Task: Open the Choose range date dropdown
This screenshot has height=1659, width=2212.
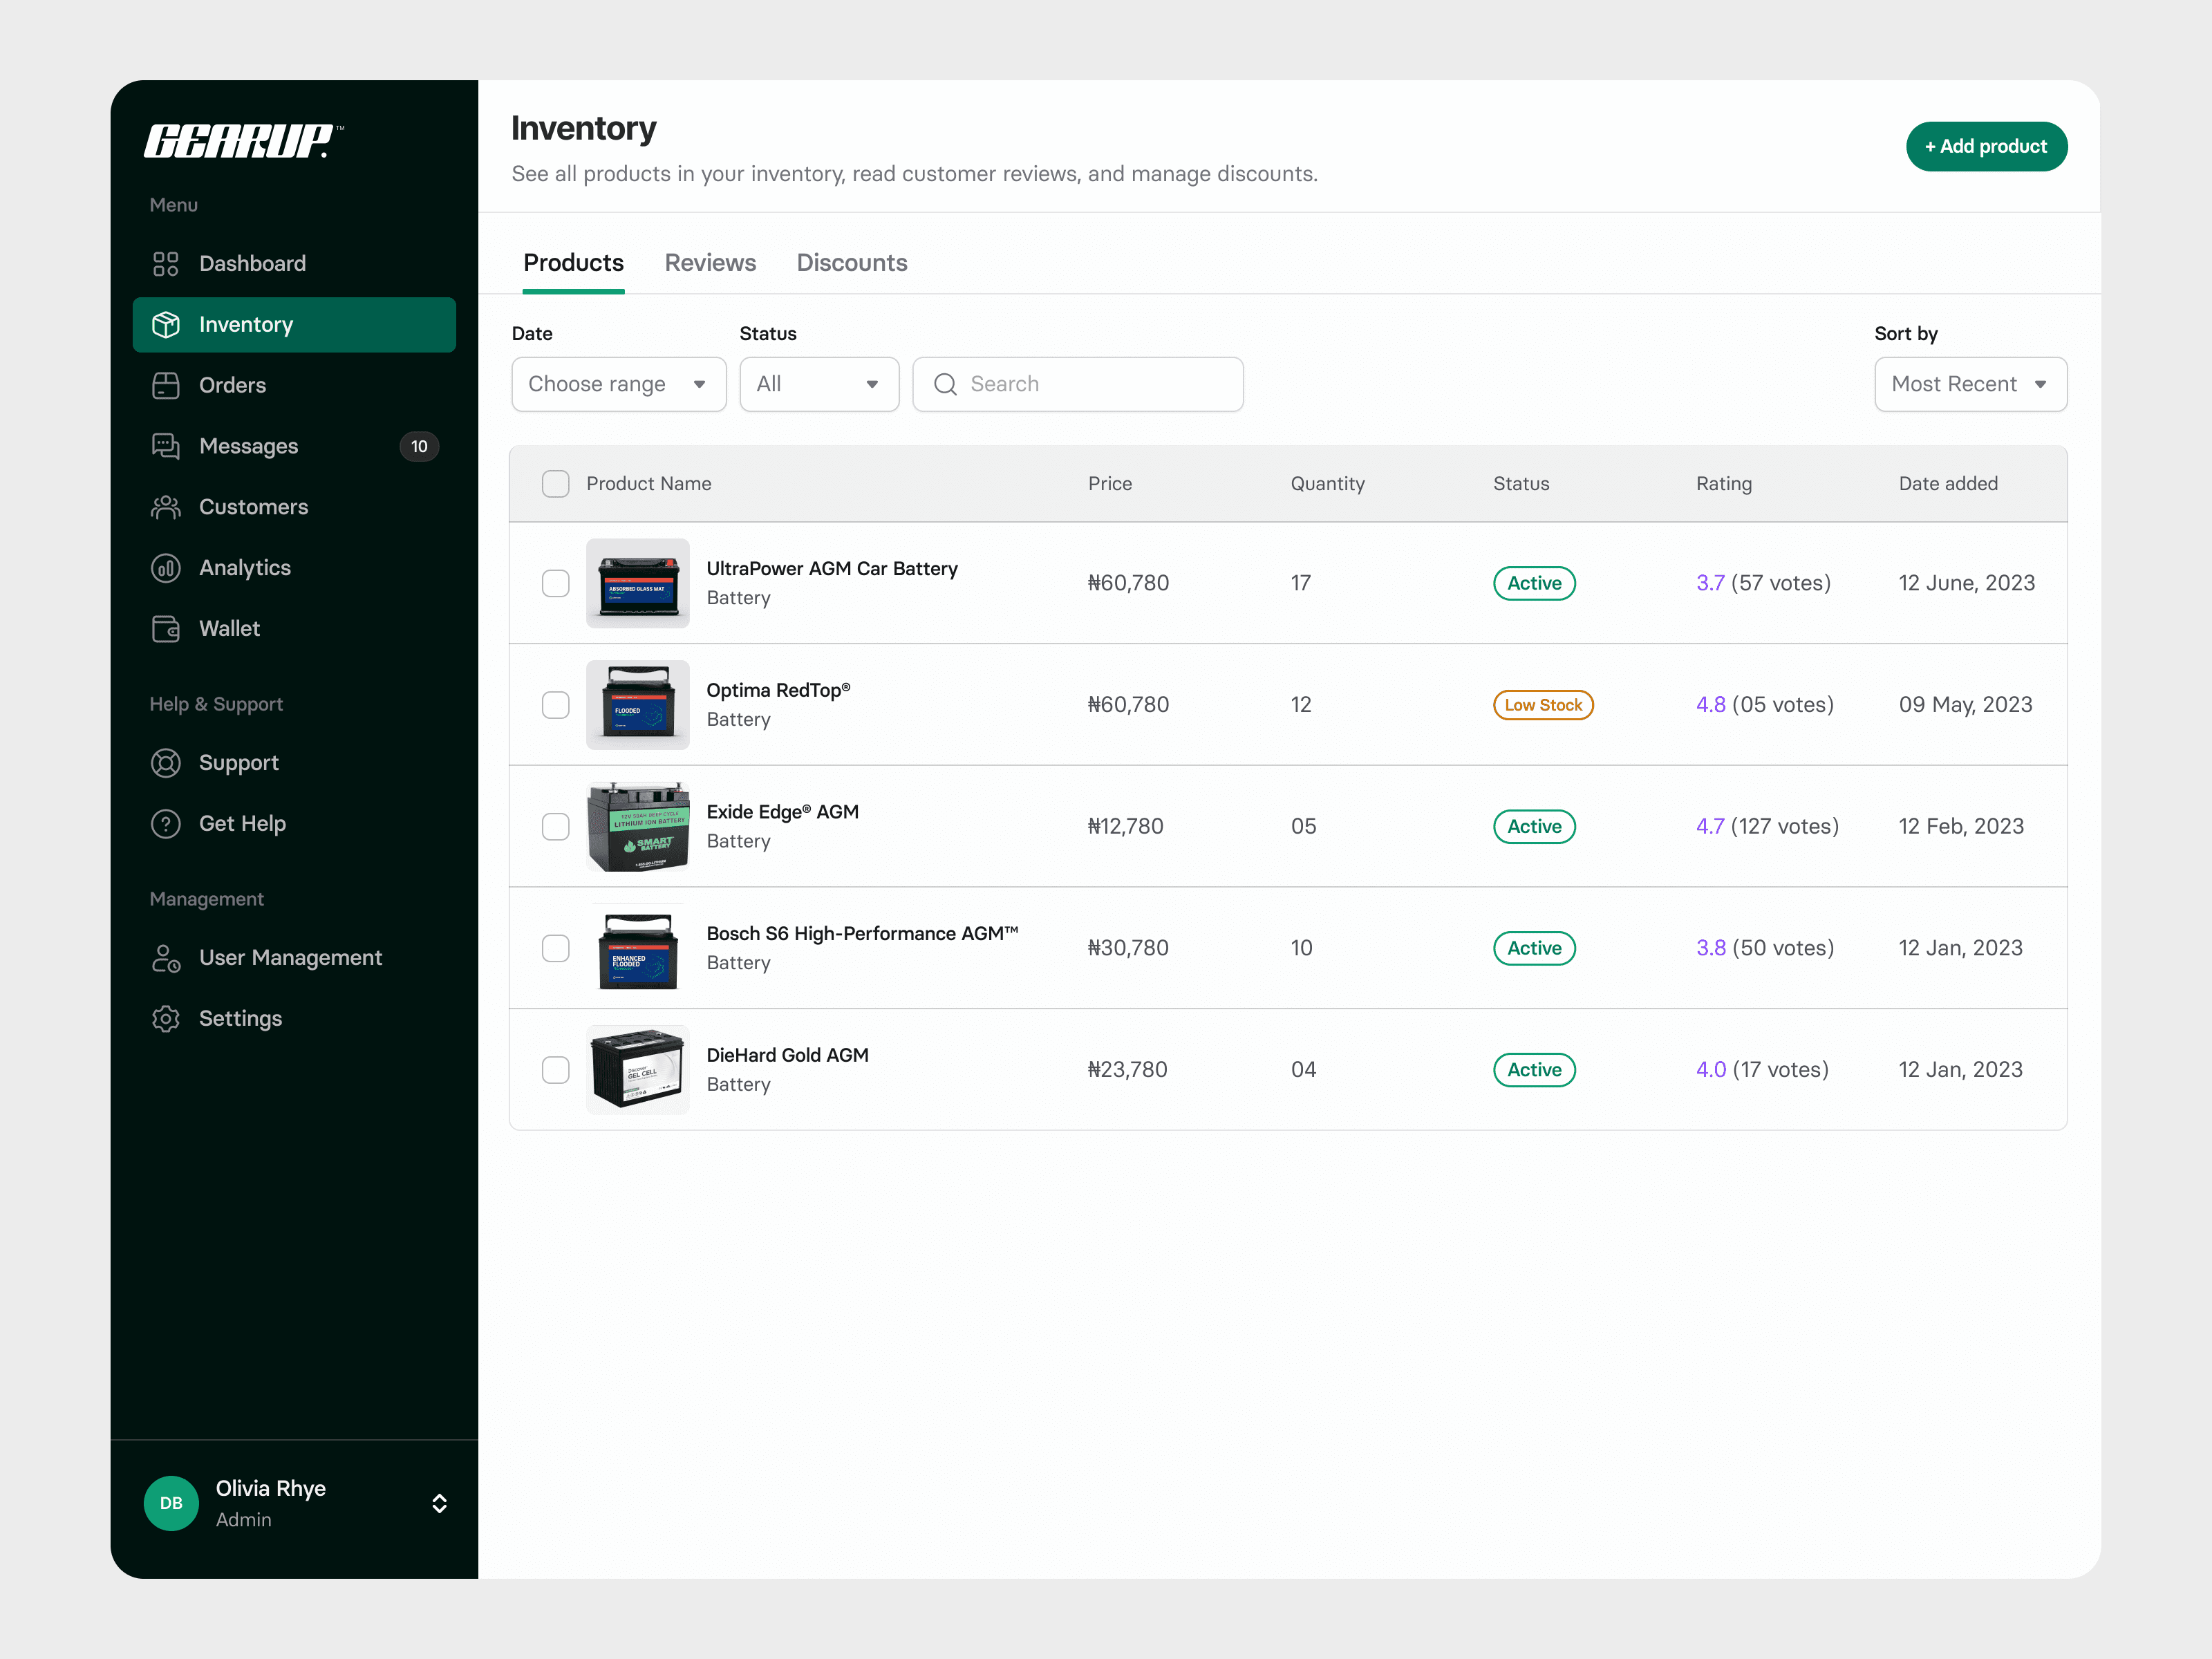Action: [618, 384]
